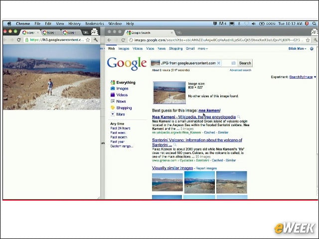
Task: Click the uploaded image preview thumbnail
Action: point(169,93)
